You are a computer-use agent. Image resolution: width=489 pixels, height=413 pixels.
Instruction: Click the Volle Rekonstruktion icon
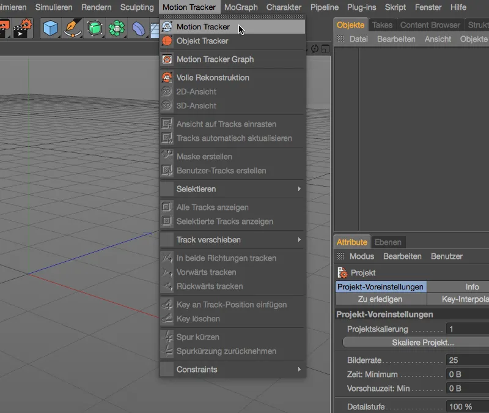(167, 78)
